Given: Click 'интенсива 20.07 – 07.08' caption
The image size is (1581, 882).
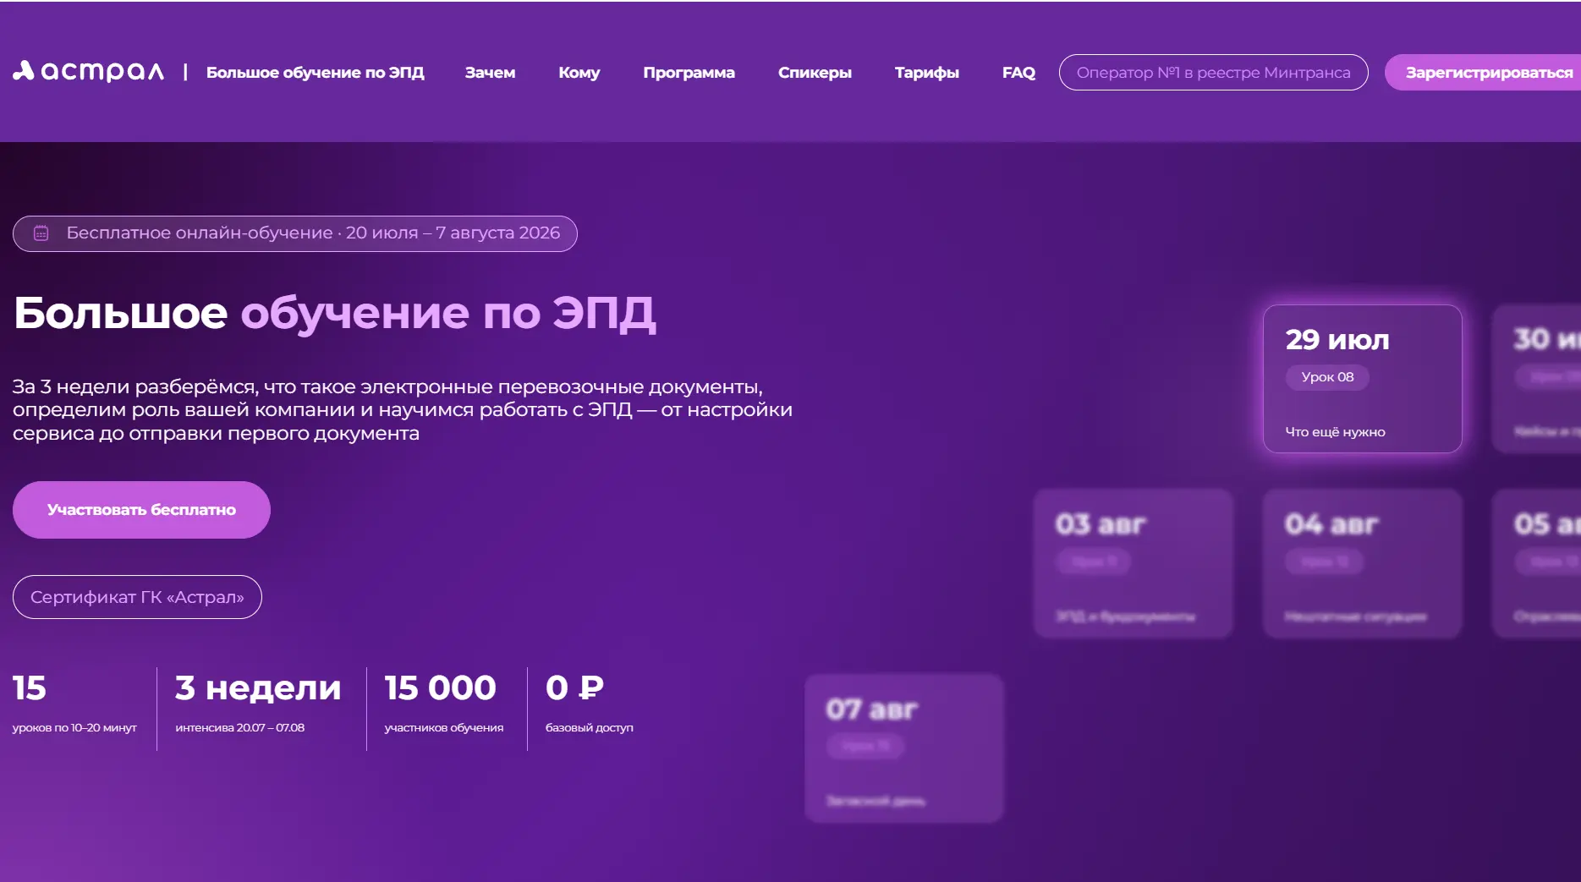Looking at the screenshot, I should pyautogui.click(x=240, y=727).
